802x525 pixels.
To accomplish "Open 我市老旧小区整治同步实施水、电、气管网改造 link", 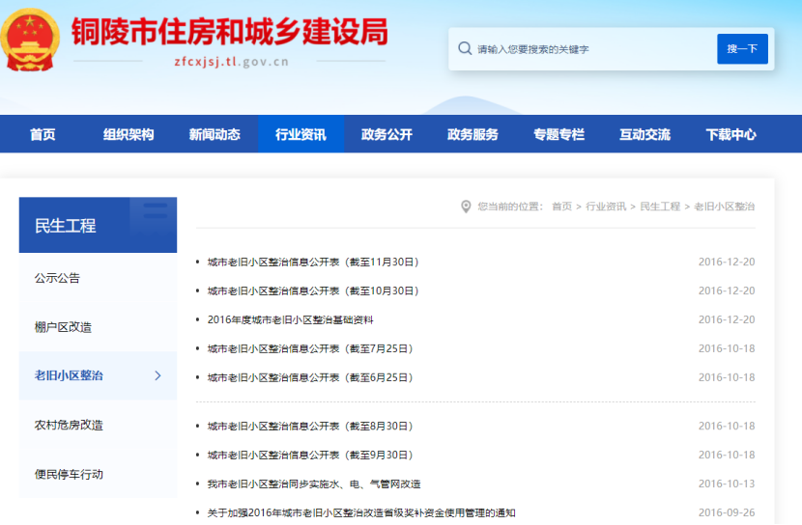I will coord(314,484).
